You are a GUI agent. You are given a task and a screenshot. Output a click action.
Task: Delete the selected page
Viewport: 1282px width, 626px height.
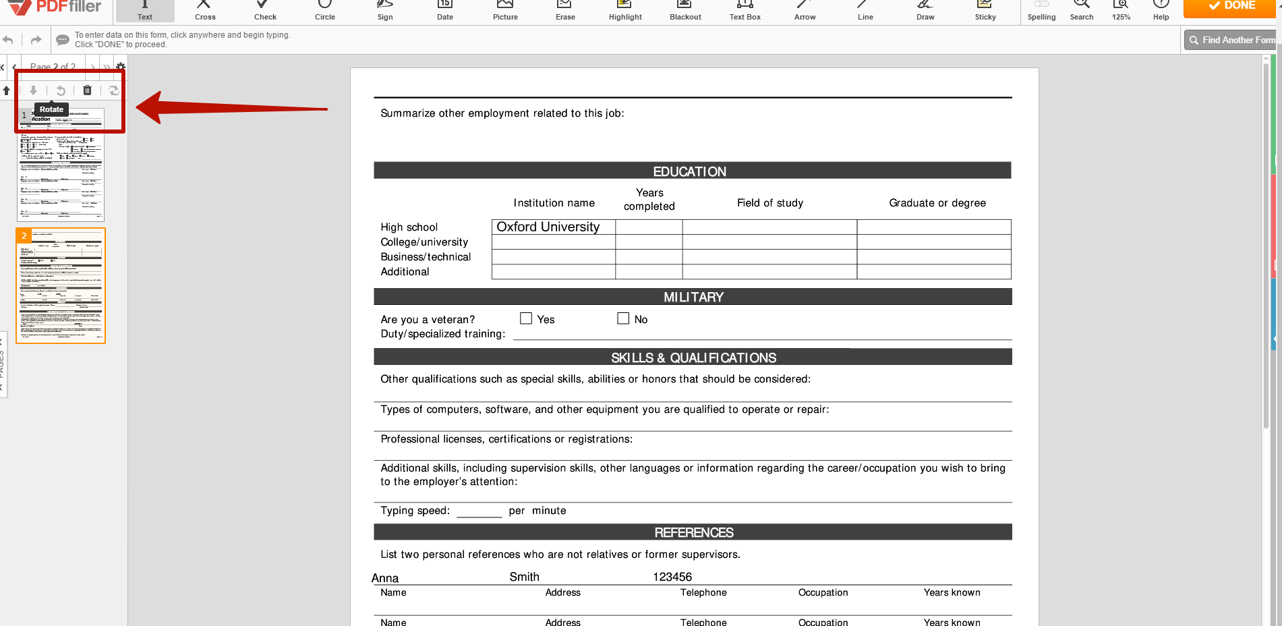(87, 90)
